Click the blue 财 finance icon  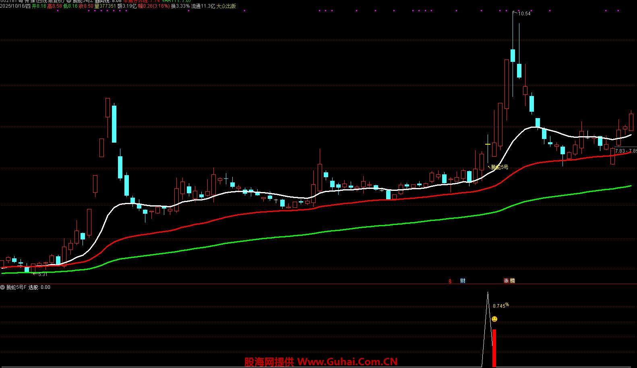(463, 281)
